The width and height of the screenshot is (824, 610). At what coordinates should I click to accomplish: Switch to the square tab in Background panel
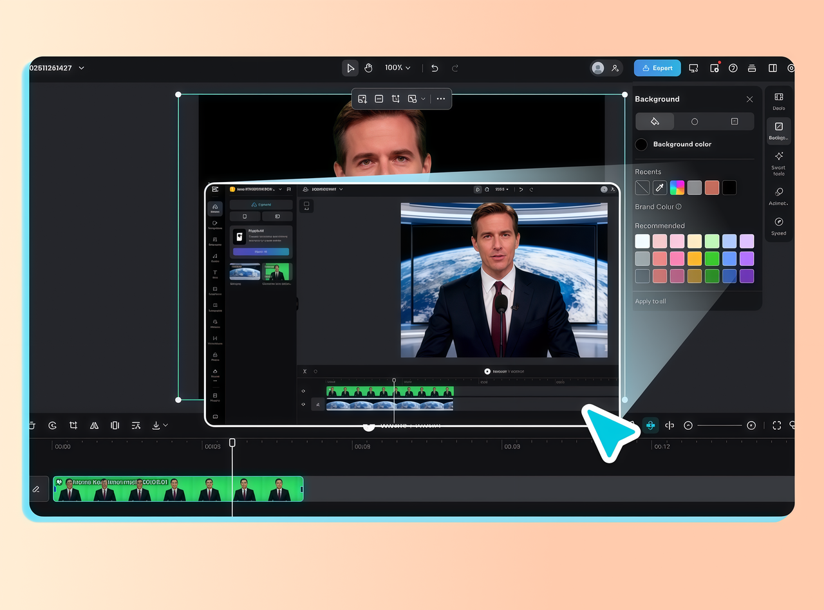(735, 122)
